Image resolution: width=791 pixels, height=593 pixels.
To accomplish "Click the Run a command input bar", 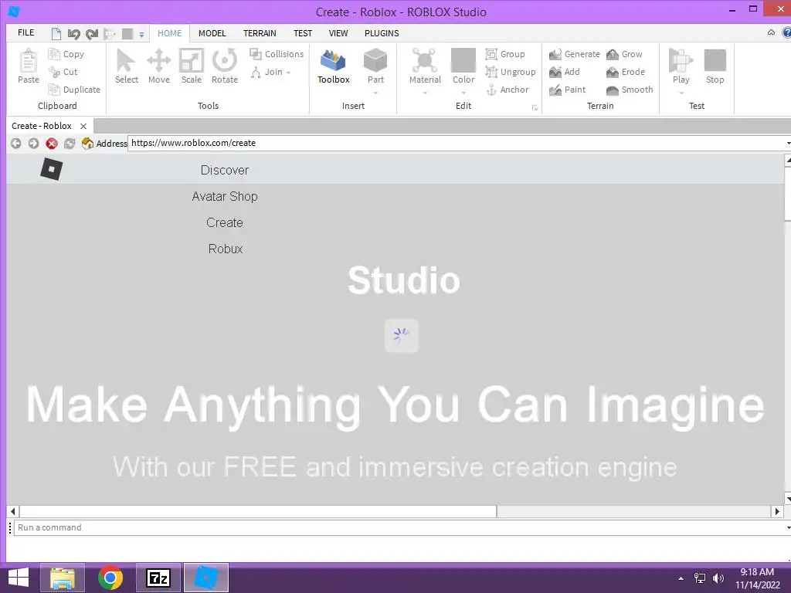I will click(402, 527).
